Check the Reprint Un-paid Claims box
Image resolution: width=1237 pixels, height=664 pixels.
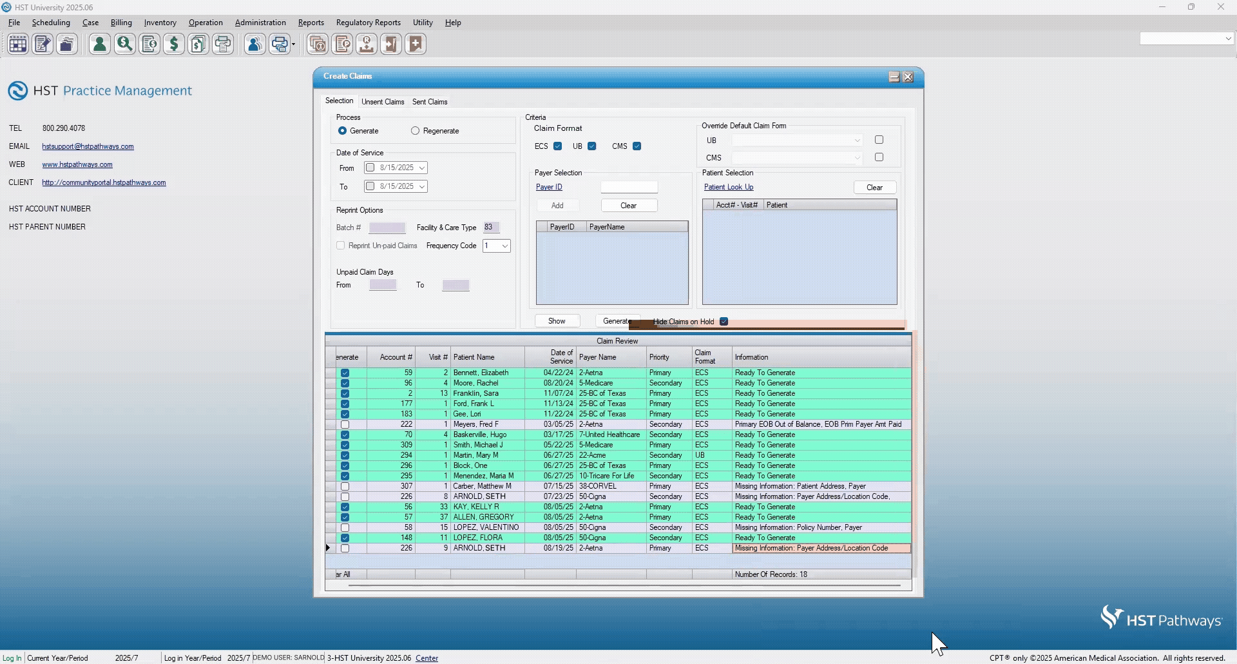click(x=341, y=246)
